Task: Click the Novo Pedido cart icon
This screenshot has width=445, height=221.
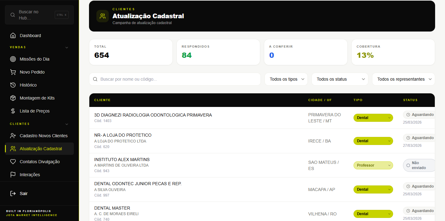Action: coord(13,72)
